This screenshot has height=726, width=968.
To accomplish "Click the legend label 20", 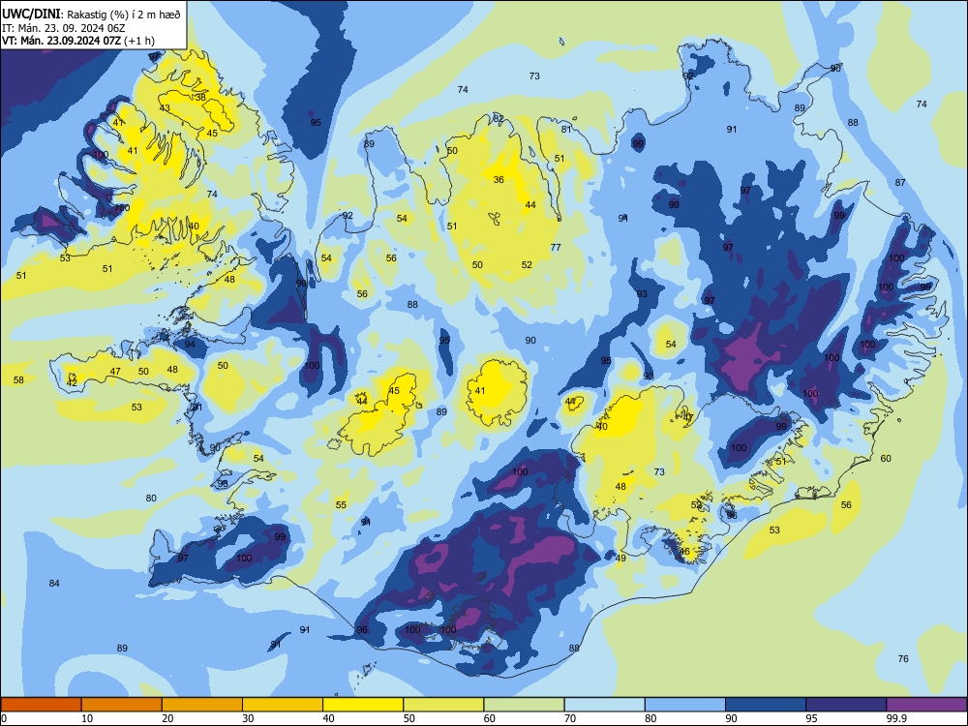I will click(167, 718).
